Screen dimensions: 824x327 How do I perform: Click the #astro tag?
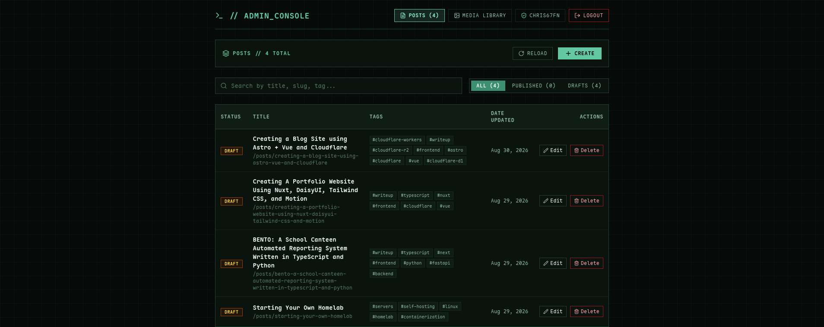point(455,150)
